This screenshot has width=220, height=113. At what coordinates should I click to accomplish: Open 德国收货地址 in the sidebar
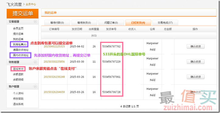[x=21, y=50]
